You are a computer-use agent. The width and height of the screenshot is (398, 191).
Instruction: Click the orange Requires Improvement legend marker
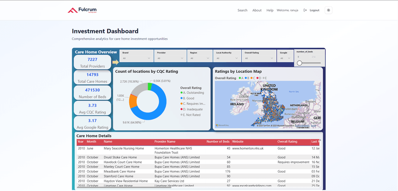click(181, 104)
